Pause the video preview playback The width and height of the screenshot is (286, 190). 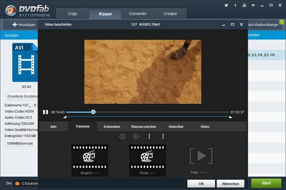45,112
